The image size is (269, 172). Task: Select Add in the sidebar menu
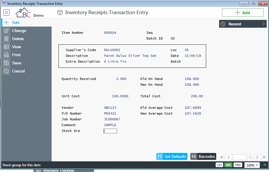pos(27,23)
